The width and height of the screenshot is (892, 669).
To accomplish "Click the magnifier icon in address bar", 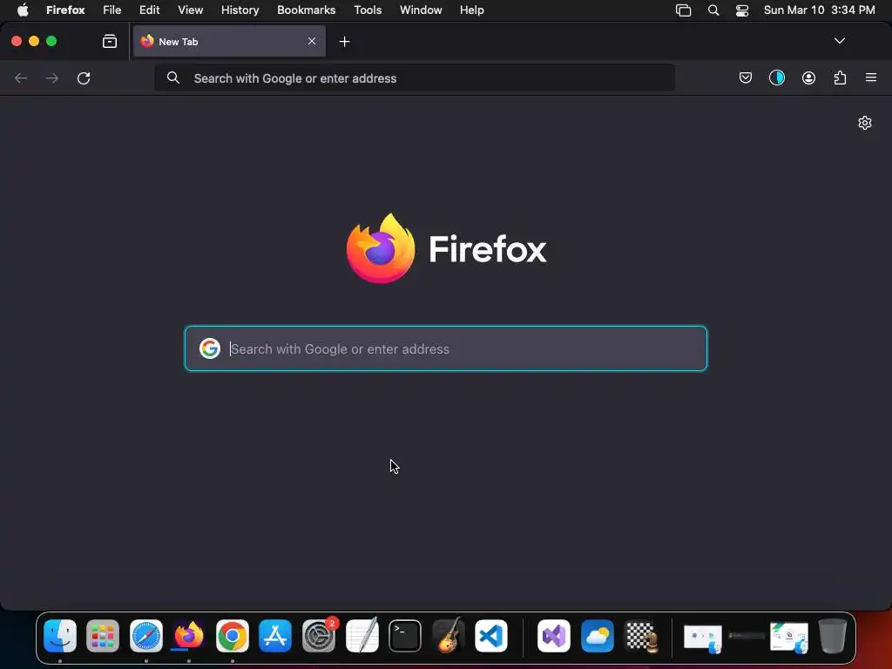I will [x=173, y=78].
